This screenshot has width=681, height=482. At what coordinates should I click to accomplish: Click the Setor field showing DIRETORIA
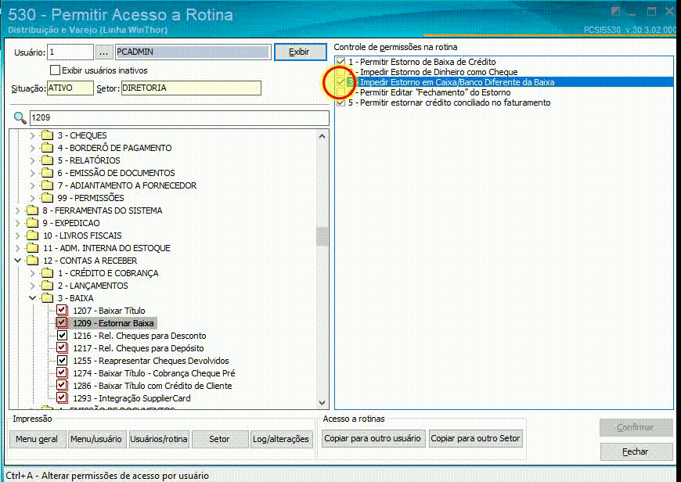[x=191, y=88]
